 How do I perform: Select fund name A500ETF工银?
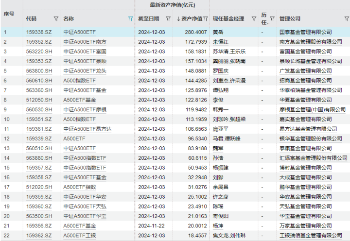pyautogui.click(x=79, y=236)
